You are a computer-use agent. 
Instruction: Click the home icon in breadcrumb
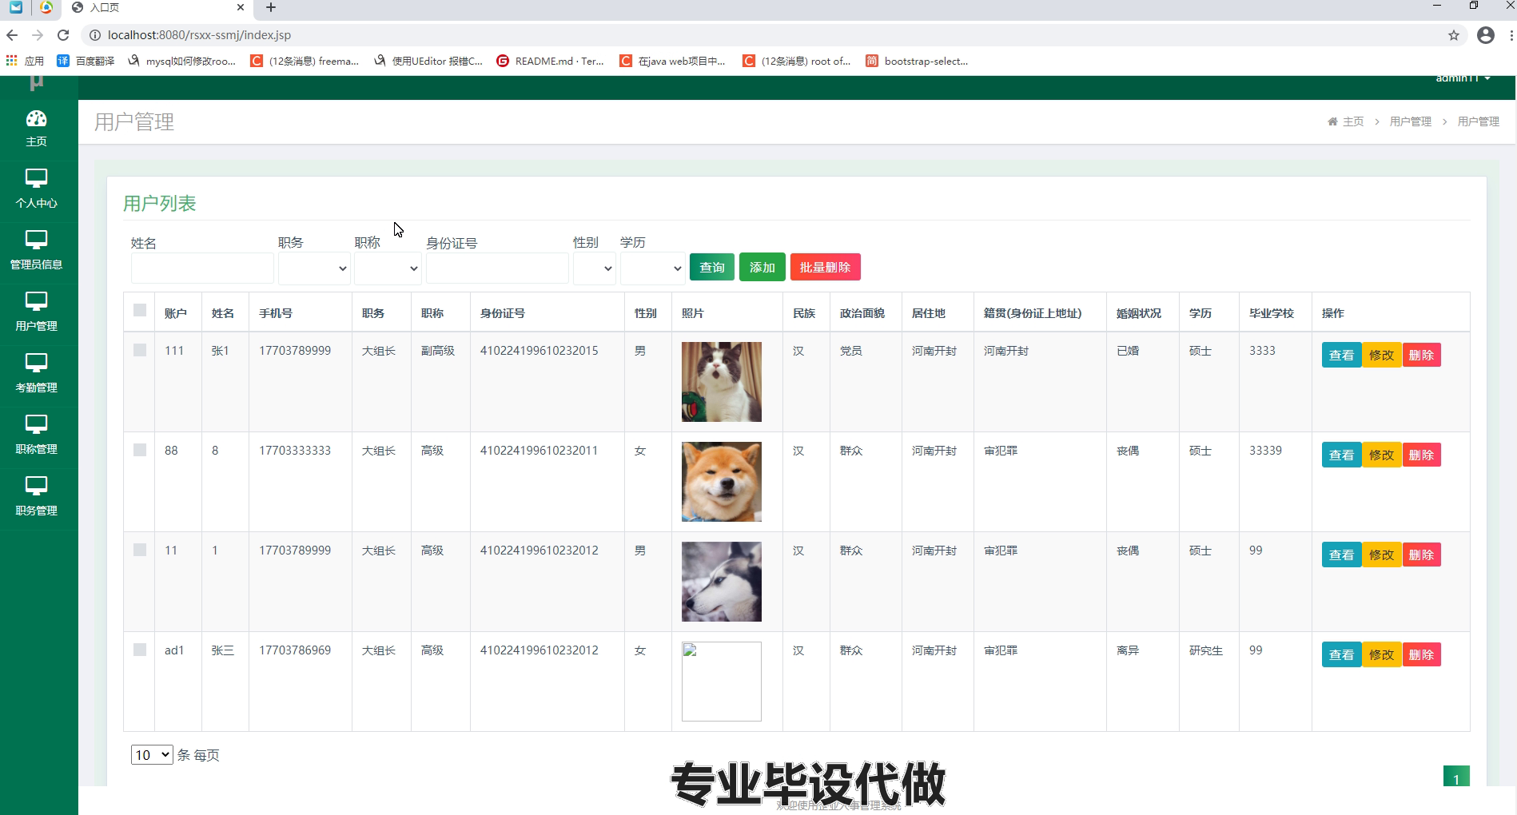pyautogui.click(x=1332, y=121)
